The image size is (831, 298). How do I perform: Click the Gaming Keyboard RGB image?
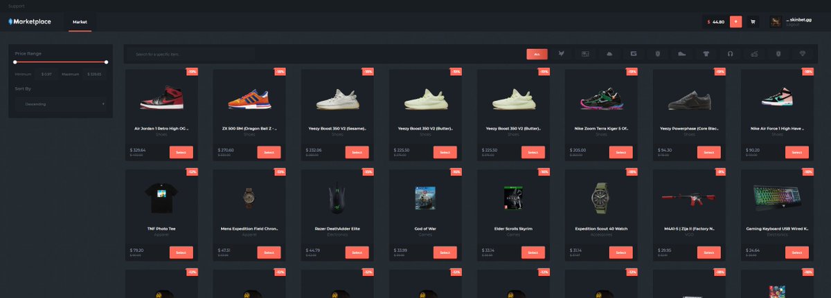(x=777, y=198)
